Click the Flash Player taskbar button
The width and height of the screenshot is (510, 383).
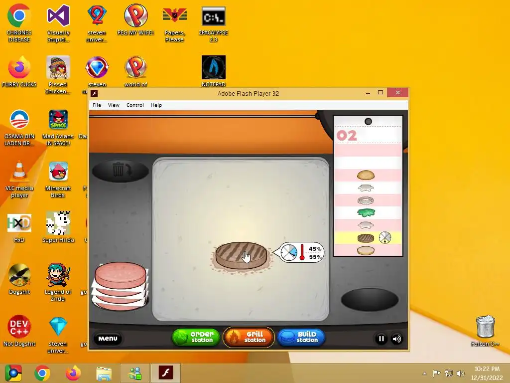pos(165,373)
